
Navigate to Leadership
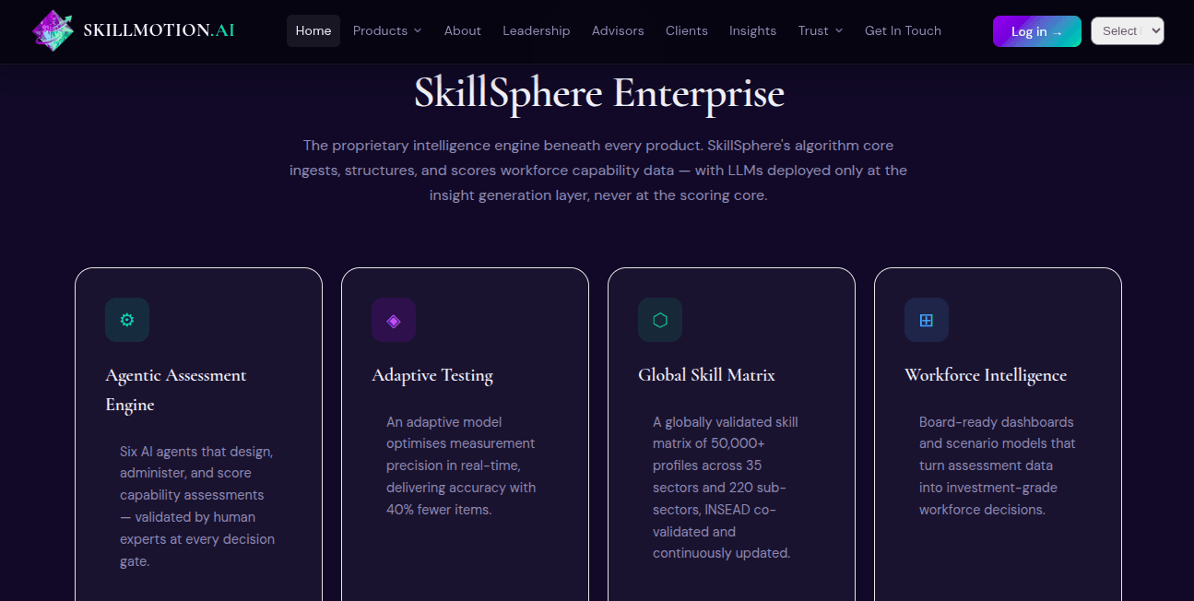537,30
